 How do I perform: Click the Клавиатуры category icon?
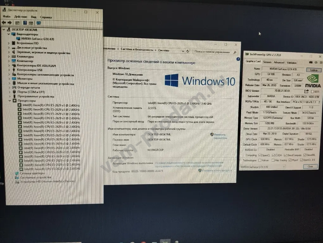(x=14, y=56)
